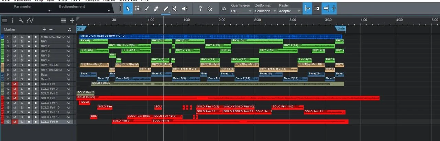Select the Mute tool with crossed speaker
This screenshot has width=440, height=141.
175,9
